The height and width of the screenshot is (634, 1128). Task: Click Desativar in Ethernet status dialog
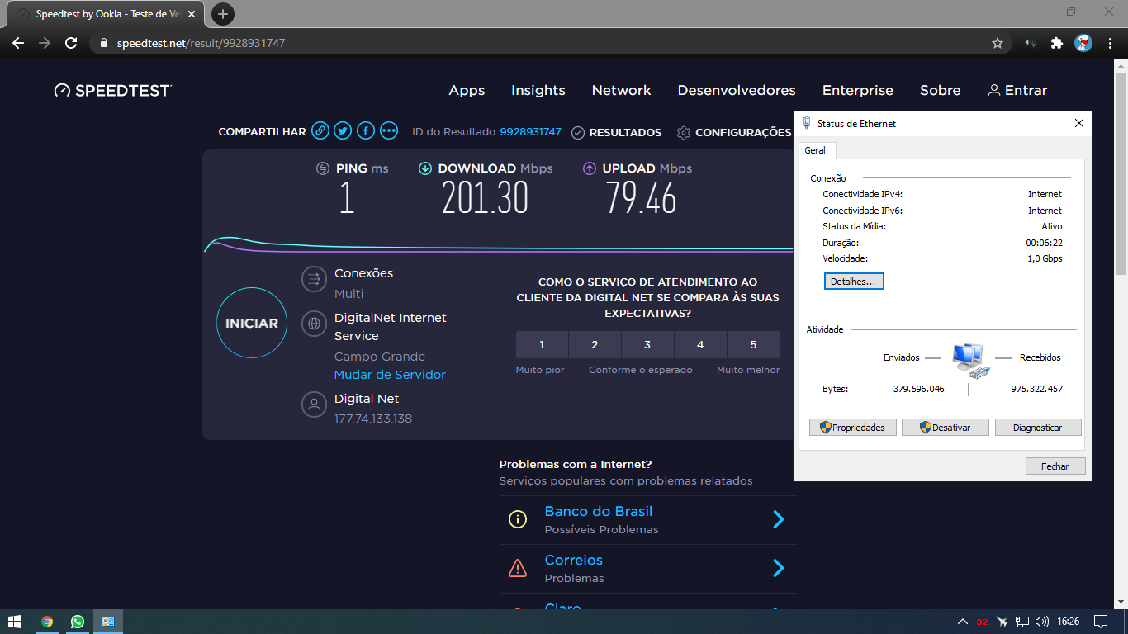point(946,428)
